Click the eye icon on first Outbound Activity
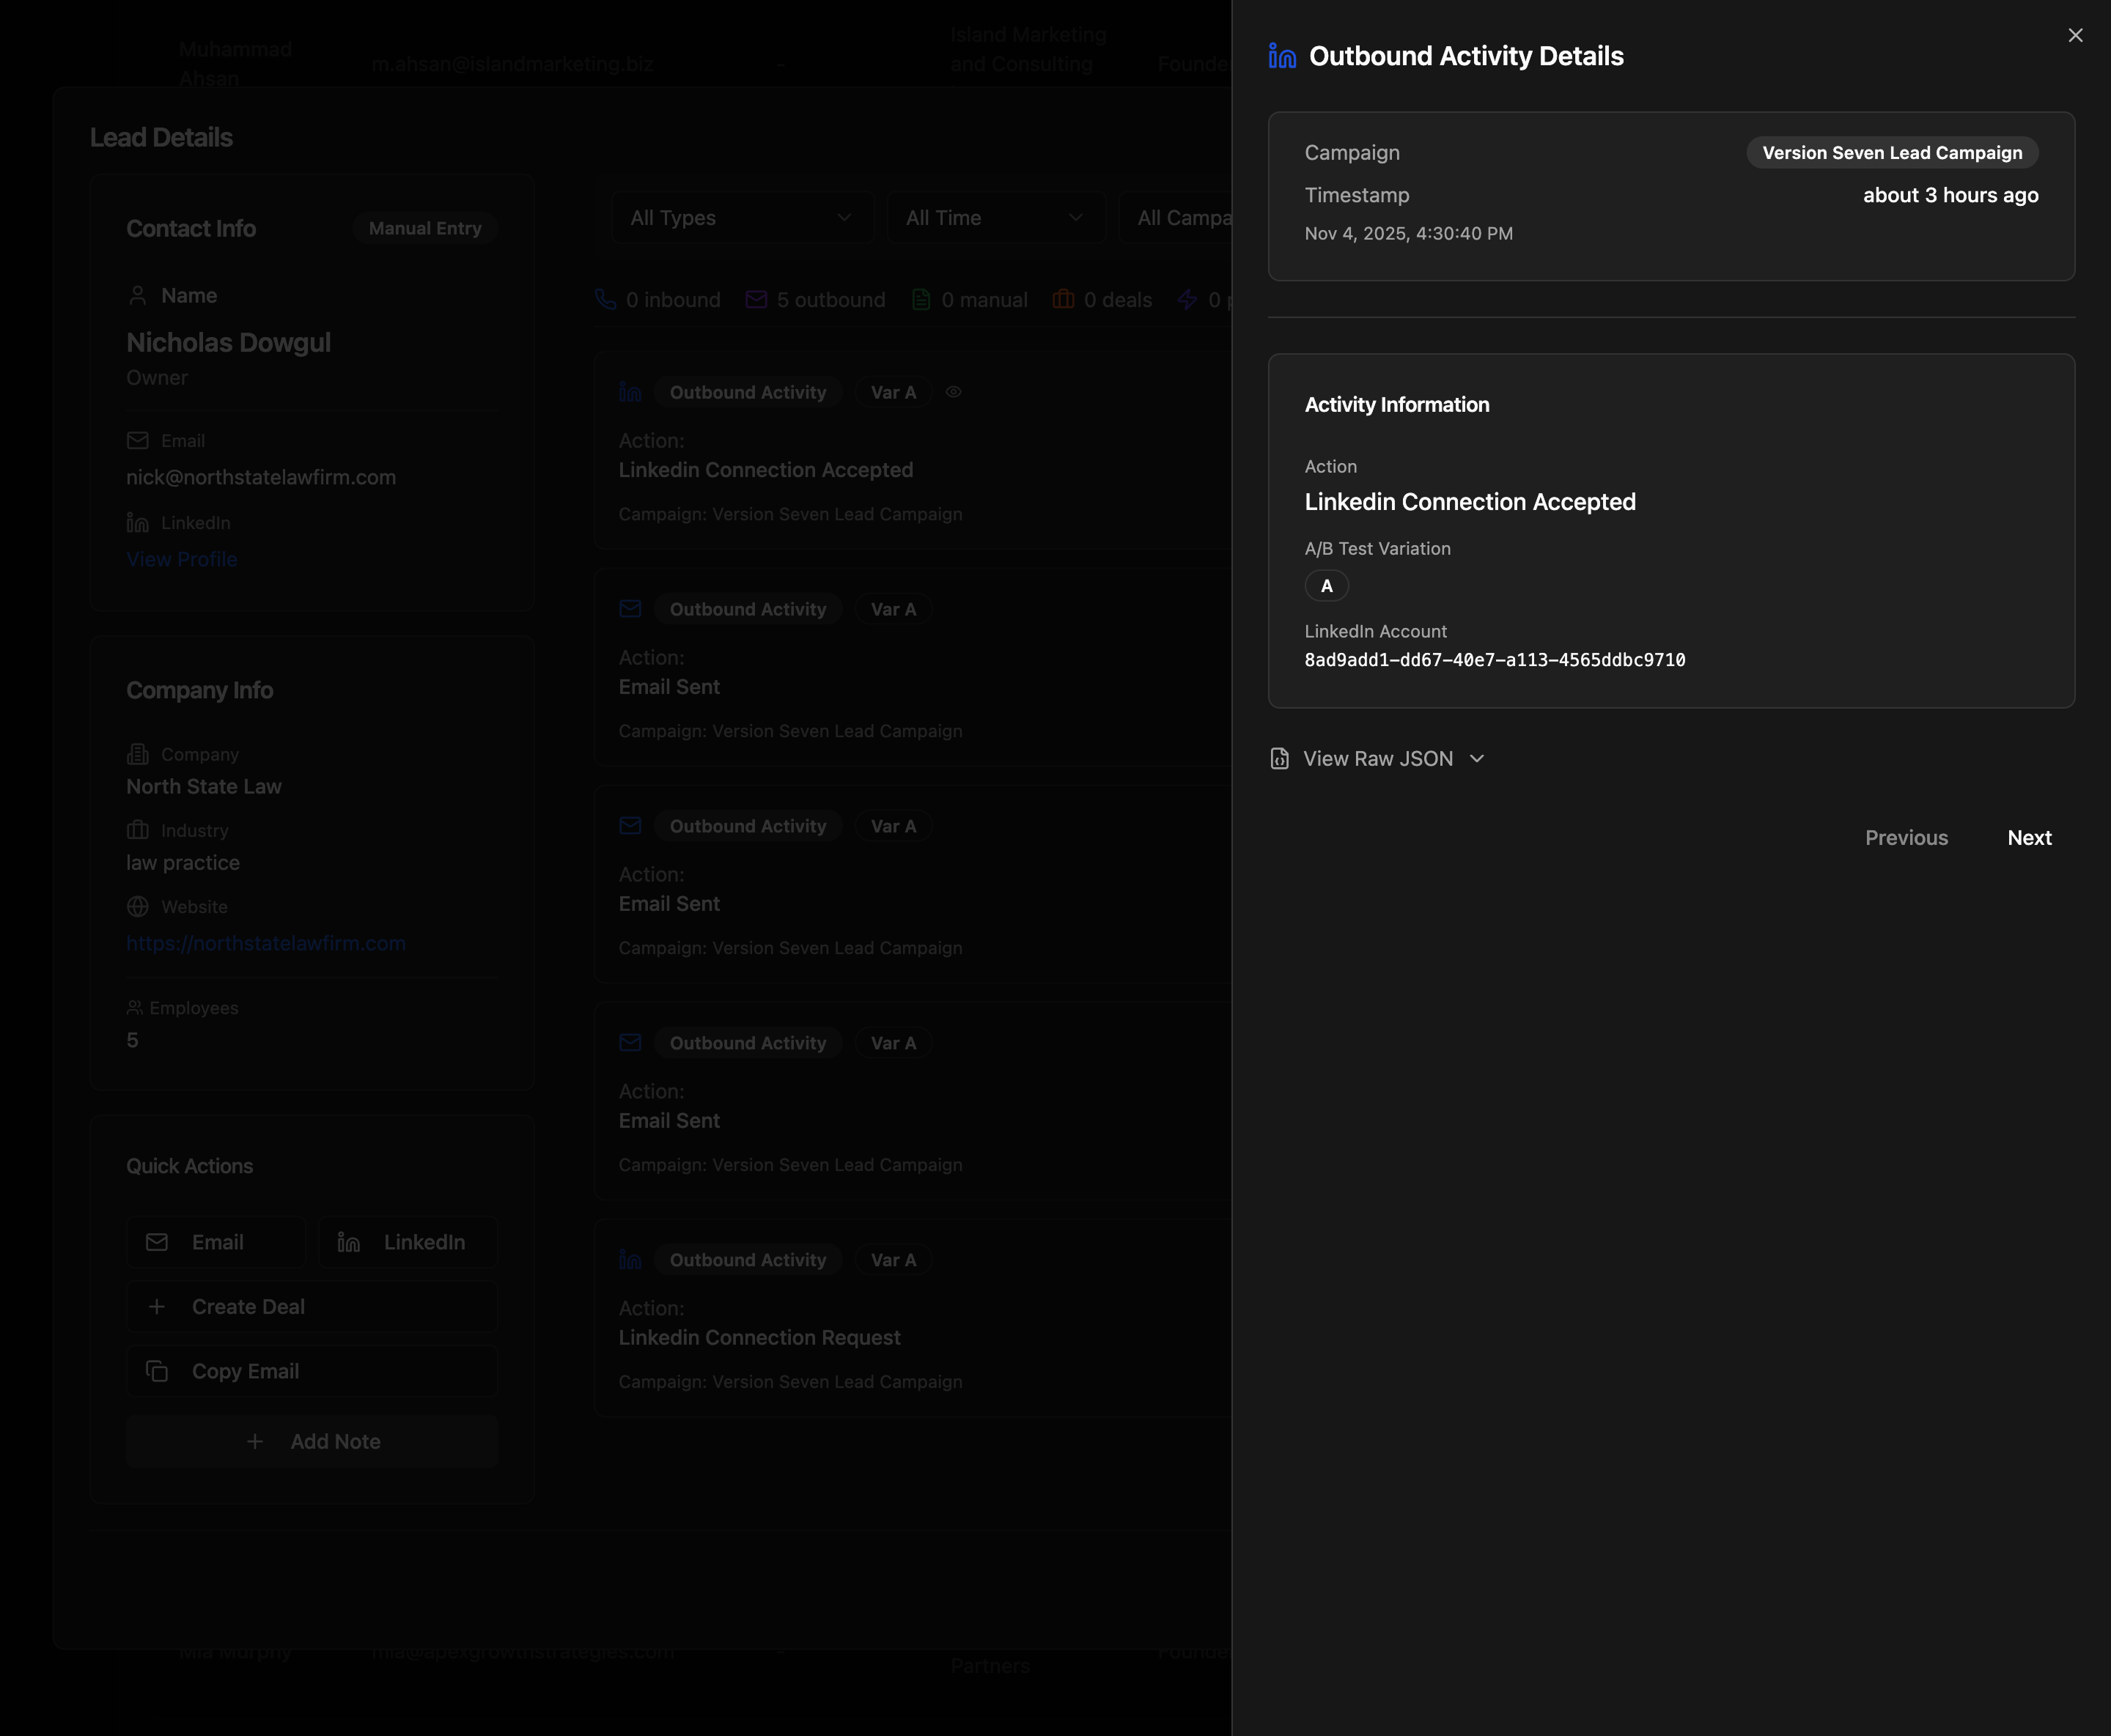The image size is (2111, 1736). pyautogui.click(x=953, y=392)
